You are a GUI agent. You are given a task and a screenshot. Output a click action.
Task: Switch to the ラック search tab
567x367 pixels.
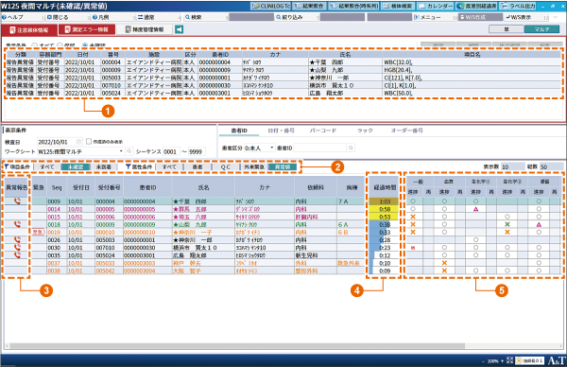365,131
